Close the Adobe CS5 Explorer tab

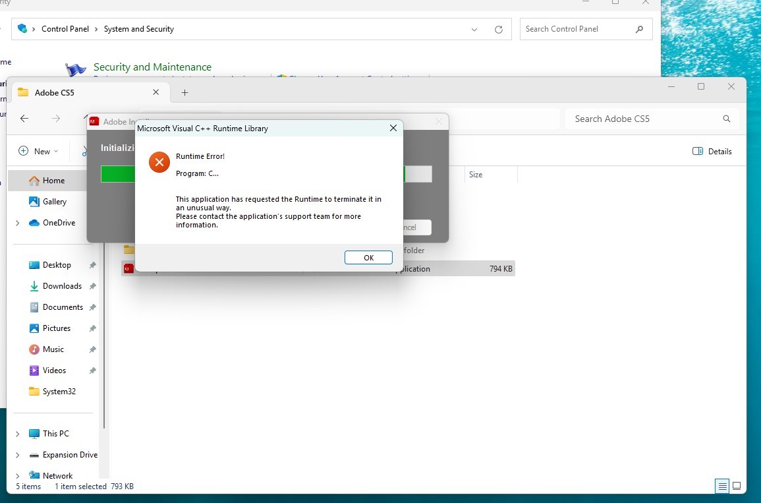155,92
